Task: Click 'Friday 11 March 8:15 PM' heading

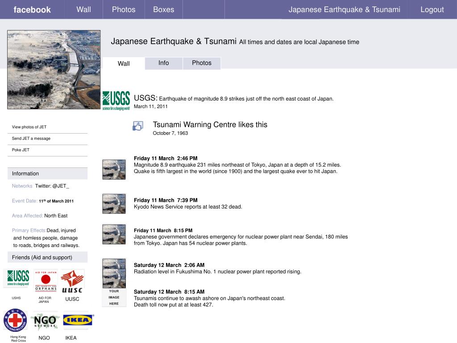Action: (163, 230)
